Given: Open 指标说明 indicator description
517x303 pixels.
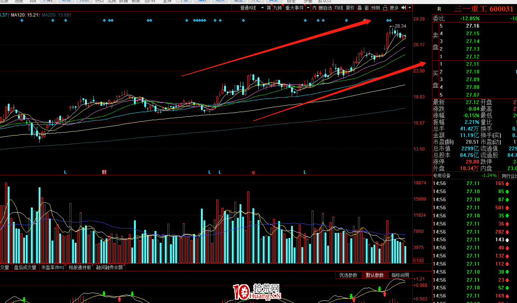Looking at the screenshot, I should (400, 275).
